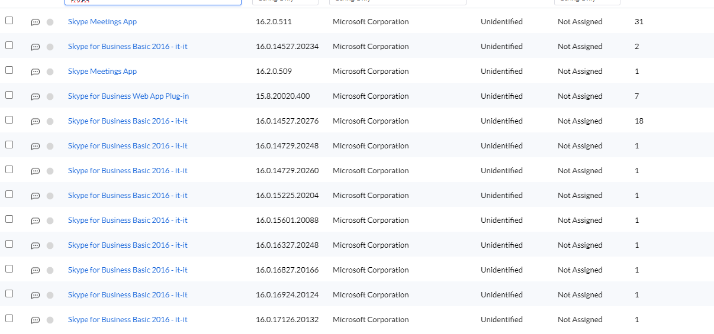The image size is (714, 334).
Task: Open Skype for Business Basic link, version 16.0.14527.20234
Action: 128,47
